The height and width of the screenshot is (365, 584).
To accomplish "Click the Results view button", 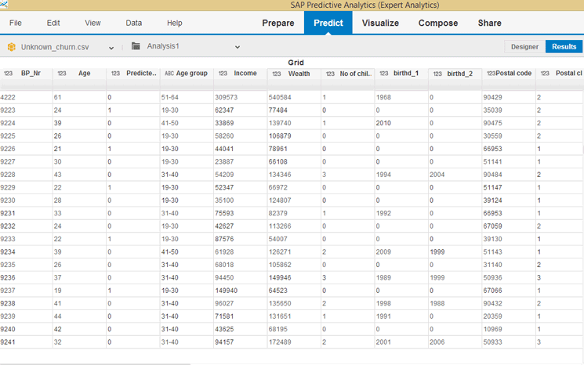I will 564,46.
